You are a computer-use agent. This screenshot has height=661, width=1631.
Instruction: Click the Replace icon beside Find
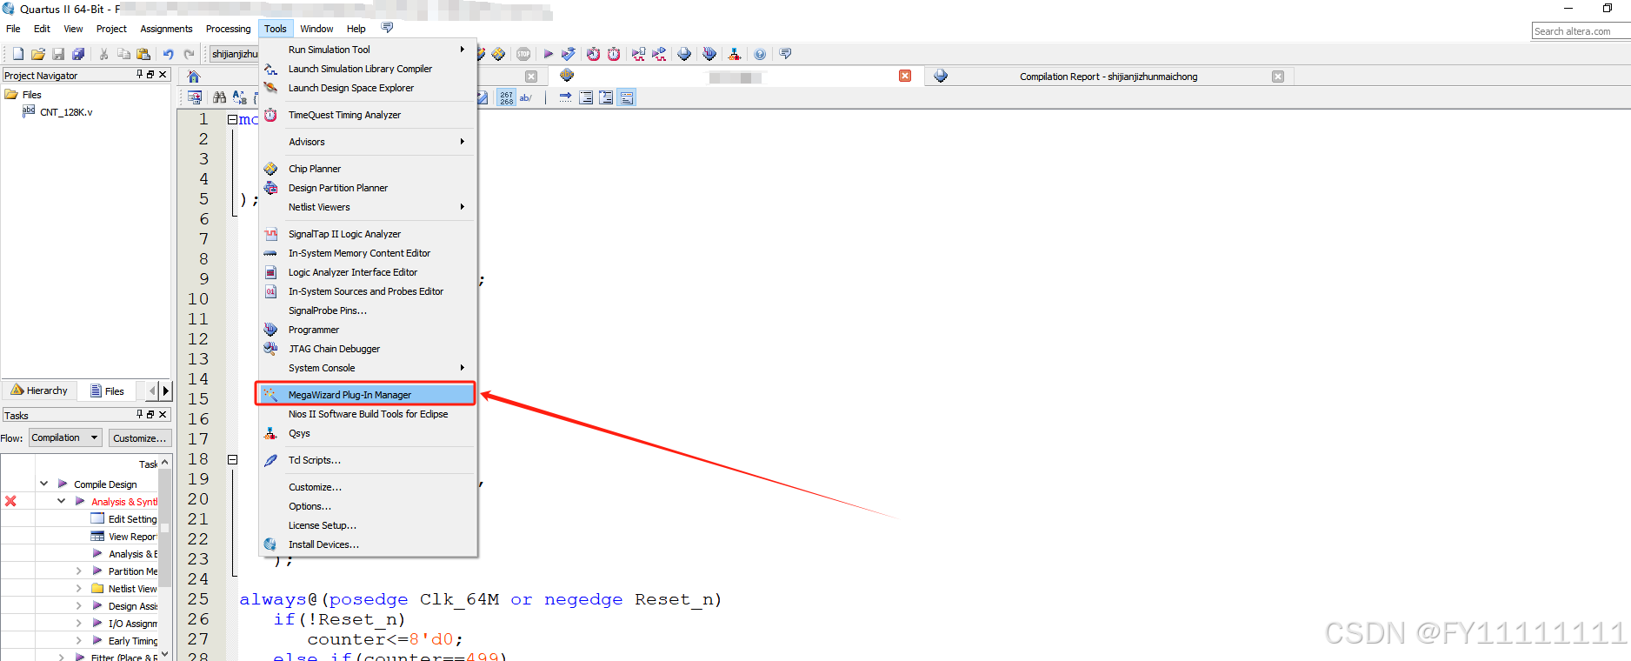(239, 97)
